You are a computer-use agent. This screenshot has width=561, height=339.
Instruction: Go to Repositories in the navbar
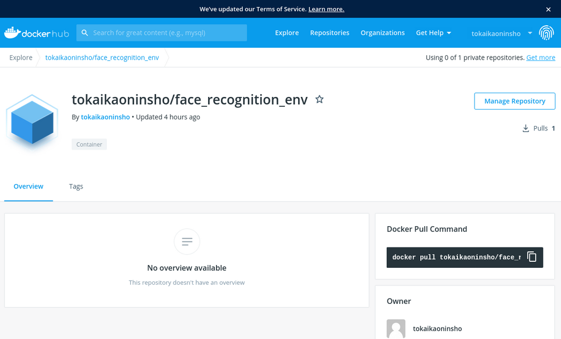tap(329, 33)
